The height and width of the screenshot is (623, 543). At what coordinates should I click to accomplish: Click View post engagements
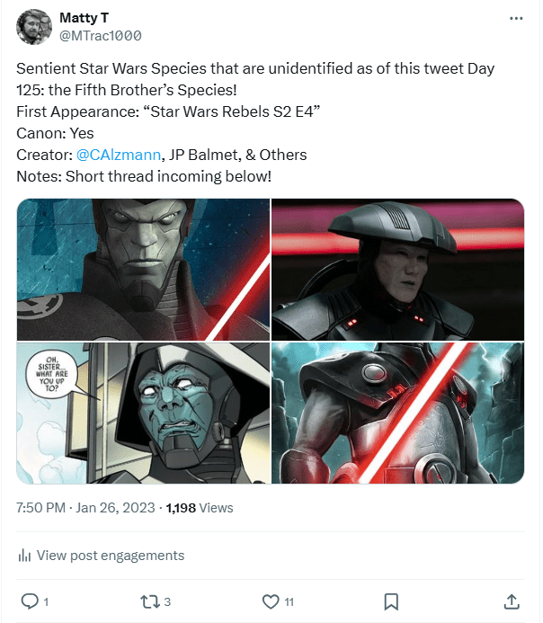(110, 556)
